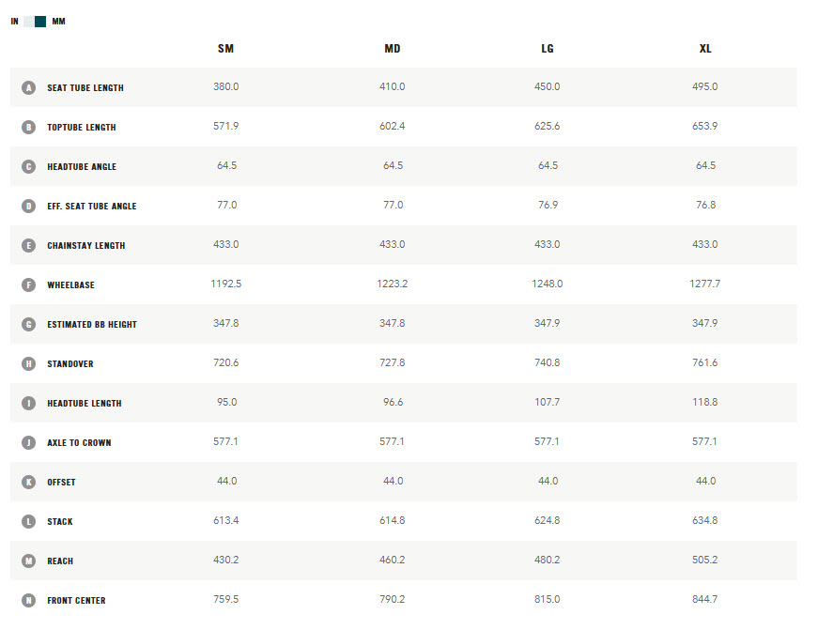This screenshot has width=818, height=630.
Task: Click the E badge beside Chainstay Length
Action: (29, 245)
